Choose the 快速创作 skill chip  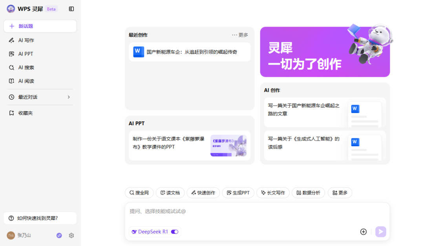tap(203, 193)
